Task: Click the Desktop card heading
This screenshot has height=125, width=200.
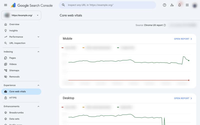Action: (x=68, y=98)
